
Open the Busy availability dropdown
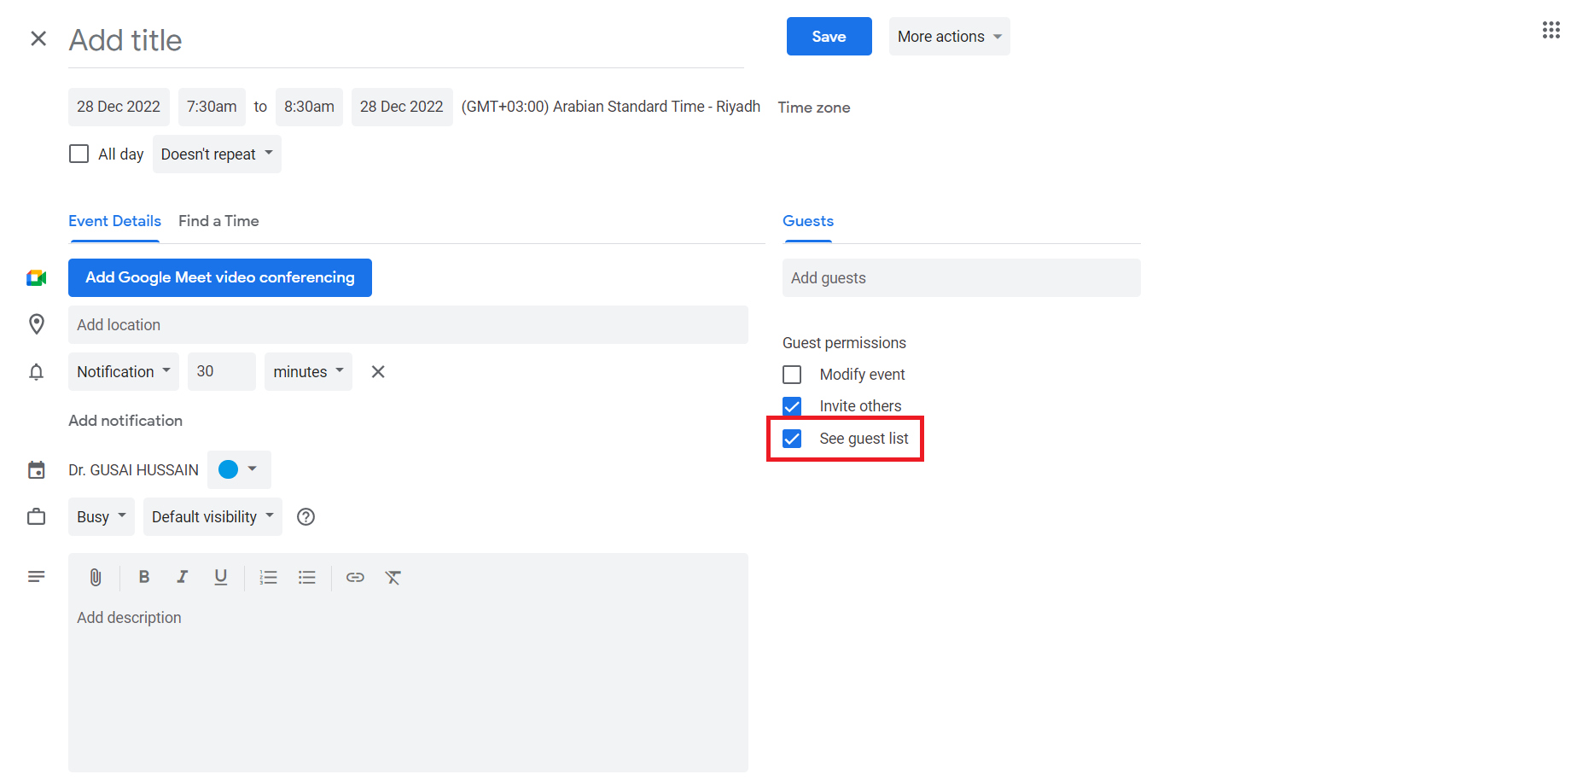[x=101, y=517]
